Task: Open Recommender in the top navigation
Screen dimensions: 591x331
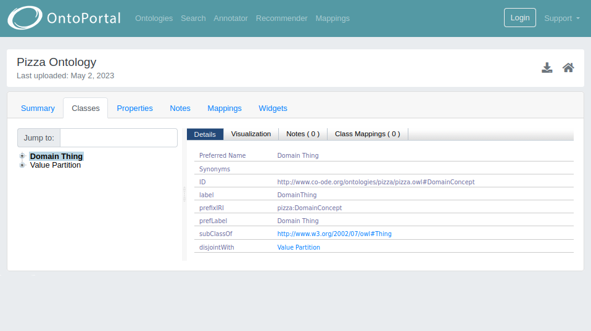Action: (x=281, y=18)
